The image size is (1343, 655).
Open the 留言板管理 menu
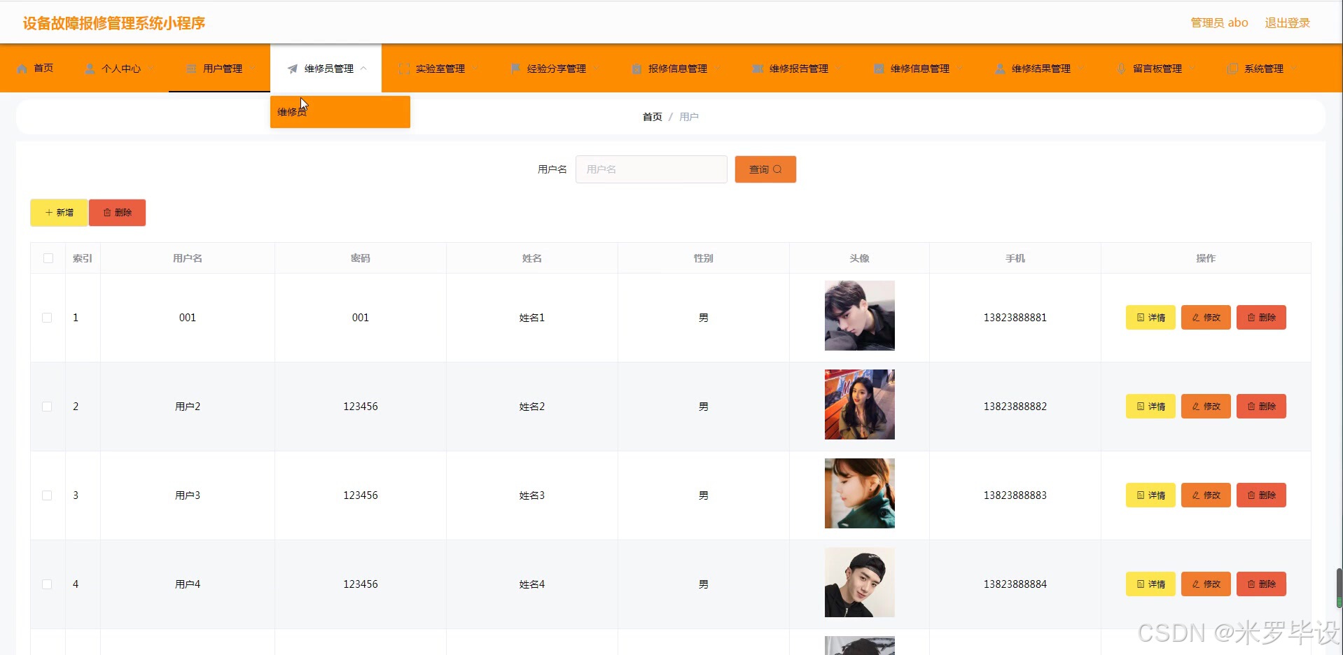[x=1156, y=69]
